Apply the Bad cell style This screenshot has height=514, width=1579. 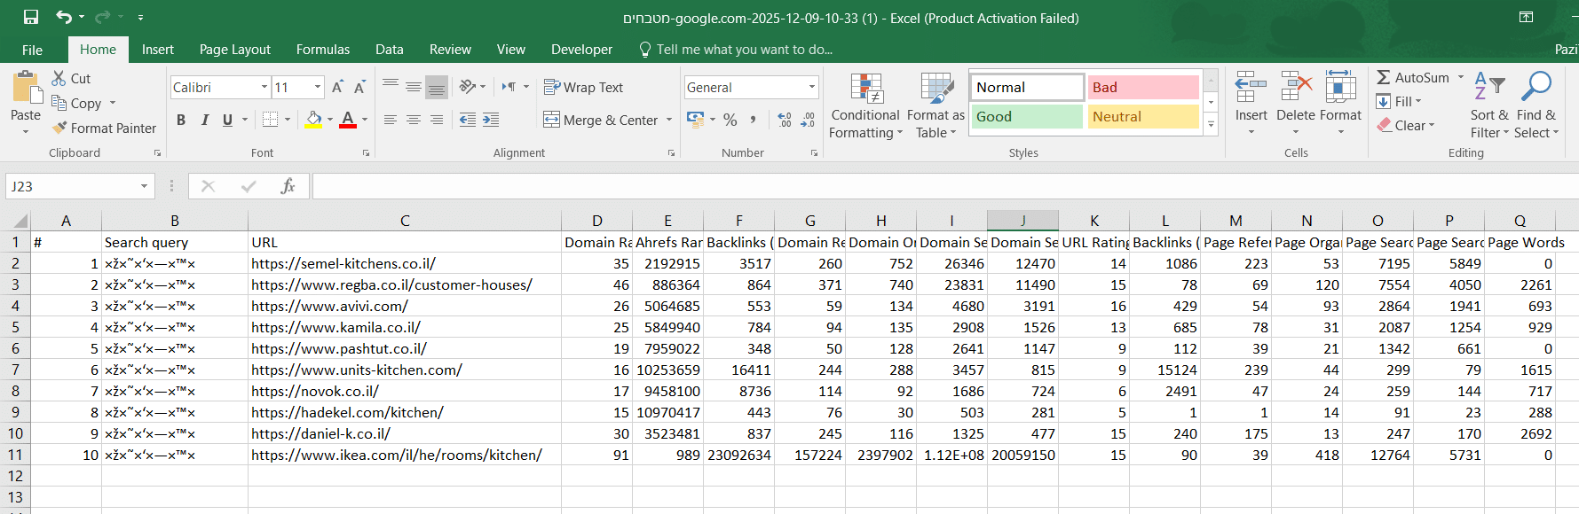click(1143, 87)
